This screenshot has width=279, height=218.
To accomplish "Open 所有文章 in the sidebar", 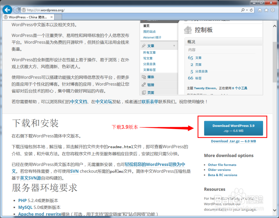I will point(149,52).
